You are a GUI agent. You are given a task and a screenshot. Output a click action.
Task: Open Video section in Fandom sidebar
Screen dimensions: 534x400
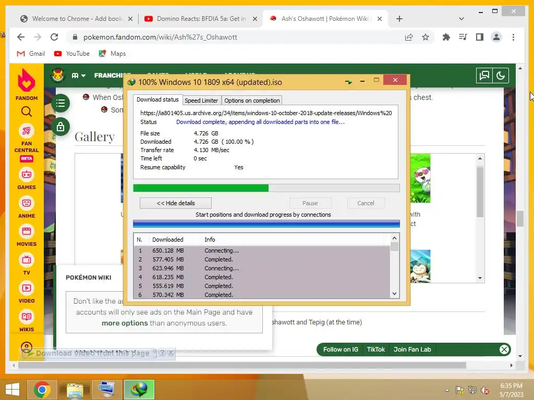coord(27,293)
